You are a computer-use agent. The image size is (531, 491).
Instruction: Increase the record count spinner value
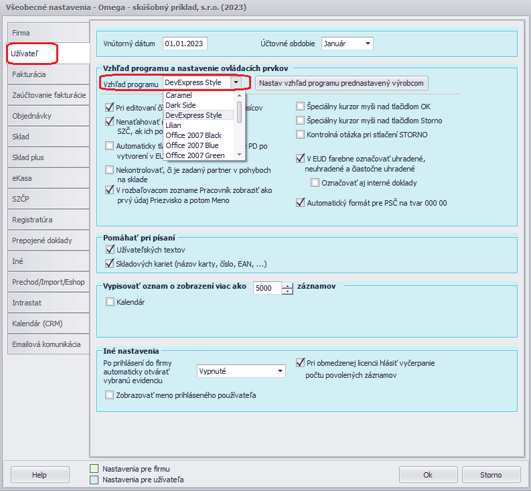point(288,285)
